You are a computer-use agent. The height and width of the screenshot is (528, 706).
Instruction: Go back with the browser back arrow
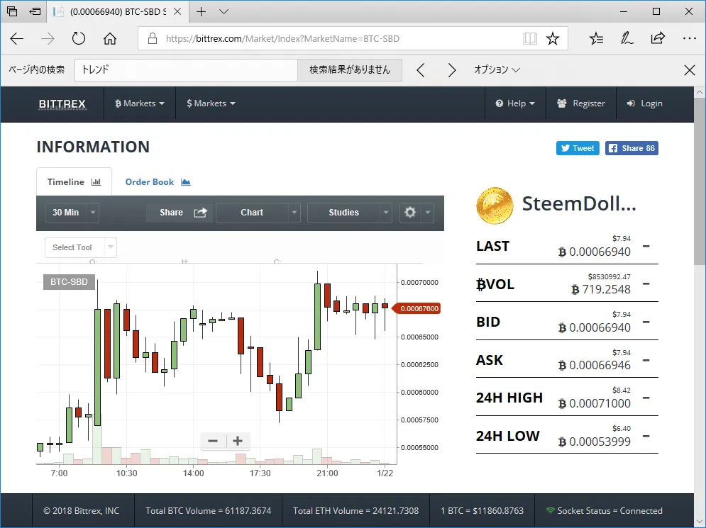click(16, 39)
